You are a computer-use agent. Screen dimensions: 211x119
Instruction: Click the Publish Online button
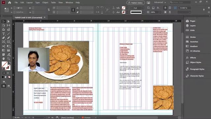coord(136,3)
